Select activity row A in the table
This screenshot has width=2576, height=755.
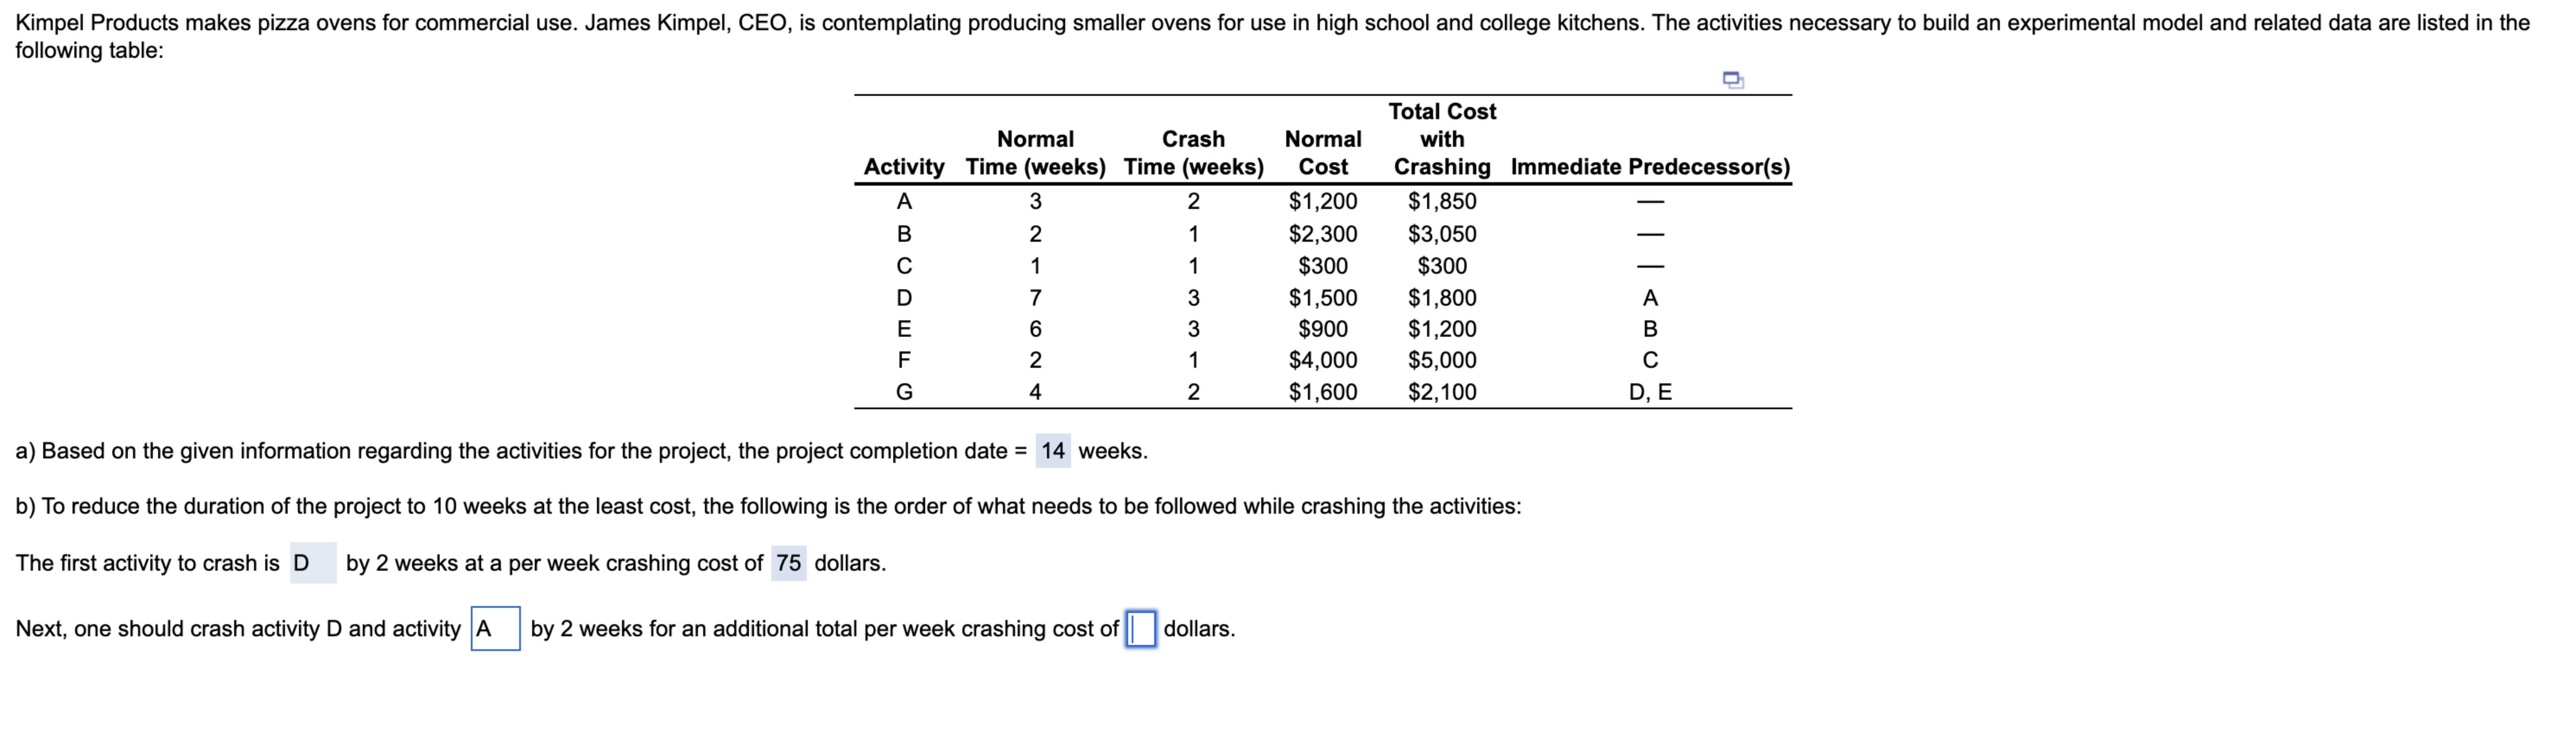point(905,202)
